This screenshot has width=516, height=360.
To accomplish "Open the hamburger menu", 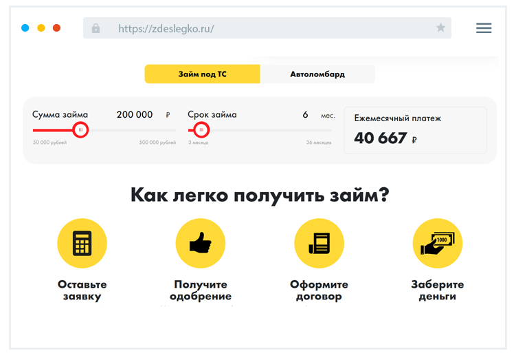I will pos(484,28).
